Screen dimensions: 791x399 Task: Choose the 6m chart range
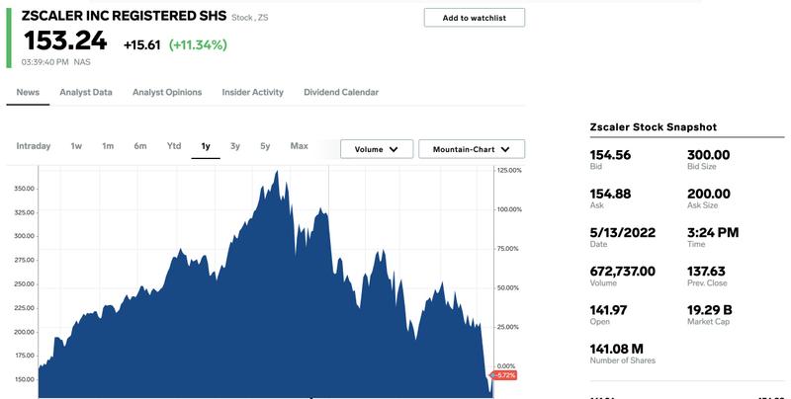(x=140, y=146)
